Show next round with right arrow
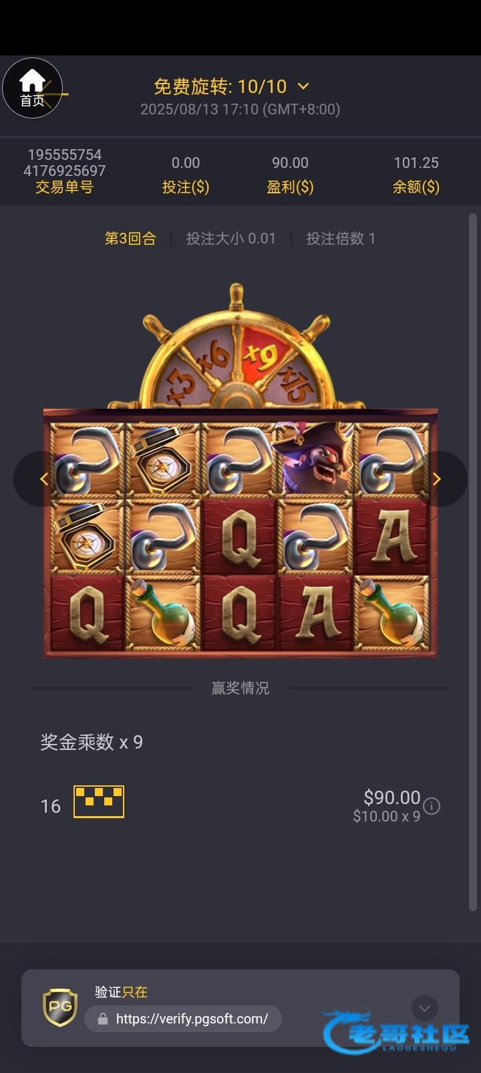 click(439, 478)
